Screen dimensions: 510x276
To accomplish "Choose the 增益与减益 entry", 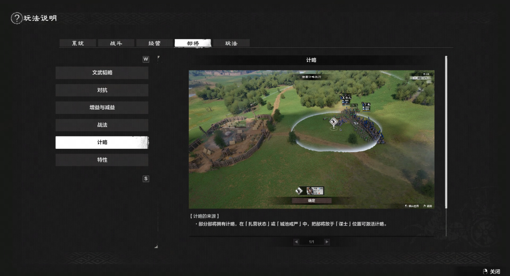I will coord(102,107).
